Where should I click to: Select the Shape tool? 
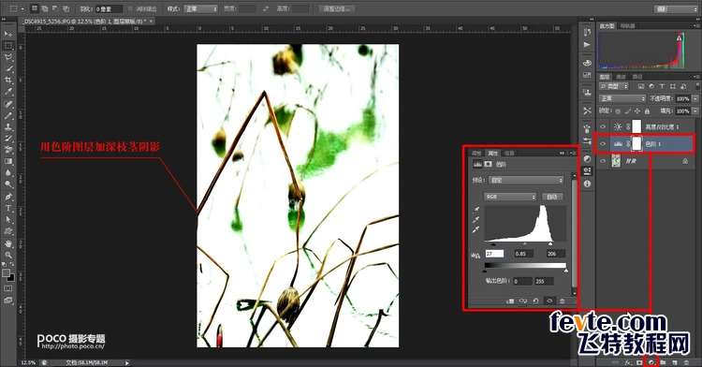click(x=8, y=231)
